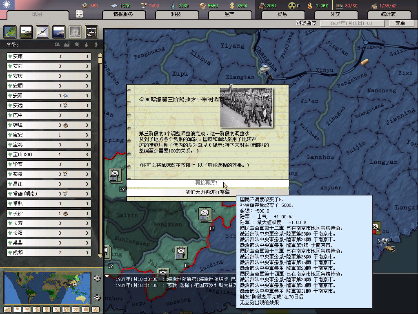The width and height of the screenshot is (418, 314).
Task: Select 成都 in the province list
Action: 49,253
